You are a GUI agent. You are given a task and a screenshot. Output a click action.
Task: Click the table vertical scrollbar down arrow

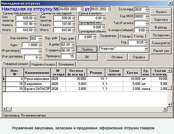point(169,104)
